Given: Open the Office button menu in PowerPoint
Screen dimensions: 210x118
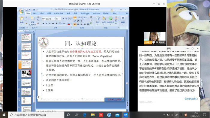Looking at the screenshot, I should pyautogui.click(x=21, y=11).
